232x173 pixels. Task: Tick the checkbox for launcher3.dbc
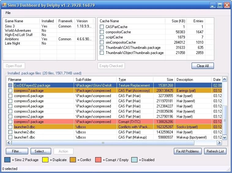point(10,127)
